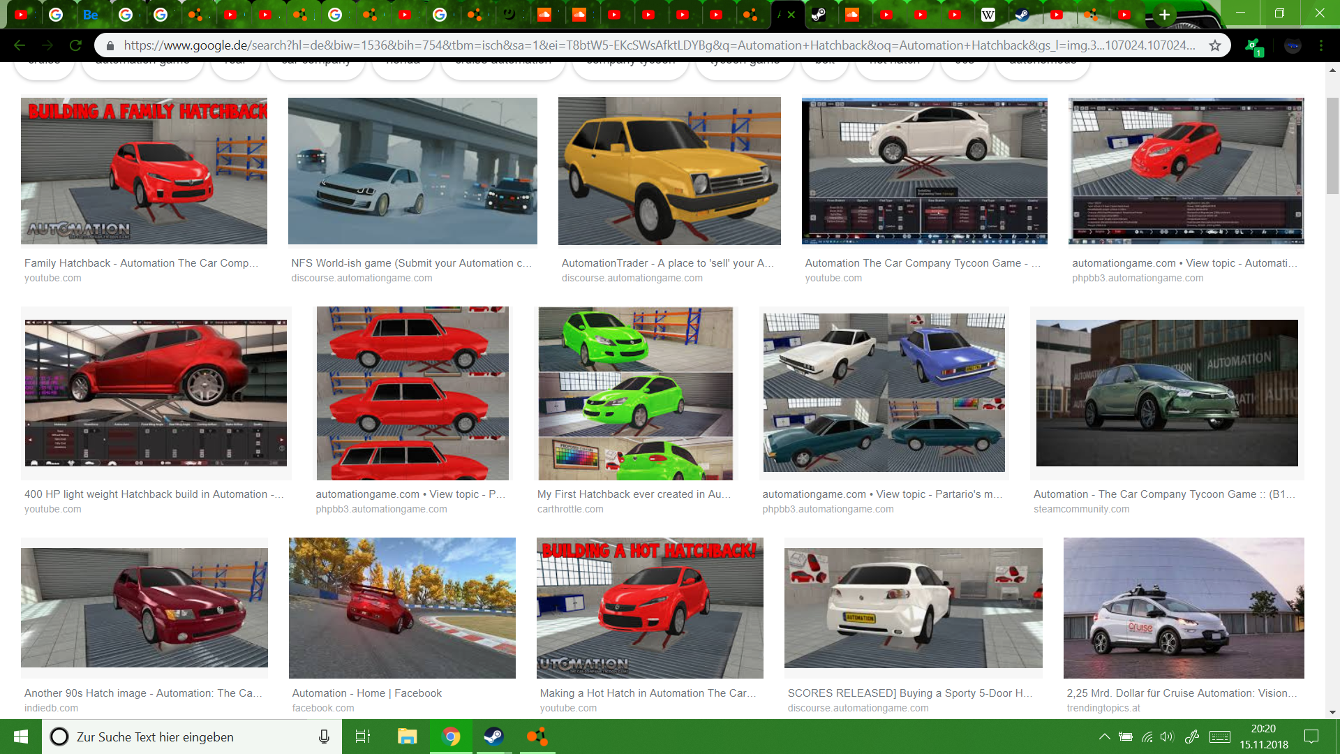Switch to the Behance tab
Screen dimensions: 1340x754
[x=91, y=15]
